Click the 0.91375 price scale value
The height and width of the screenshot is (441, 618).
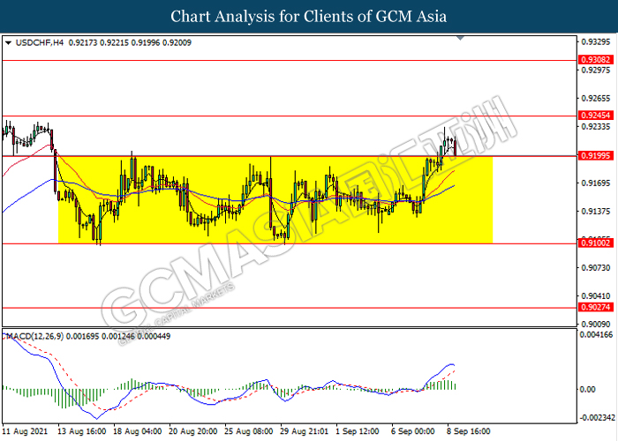(x=596, y=212)
